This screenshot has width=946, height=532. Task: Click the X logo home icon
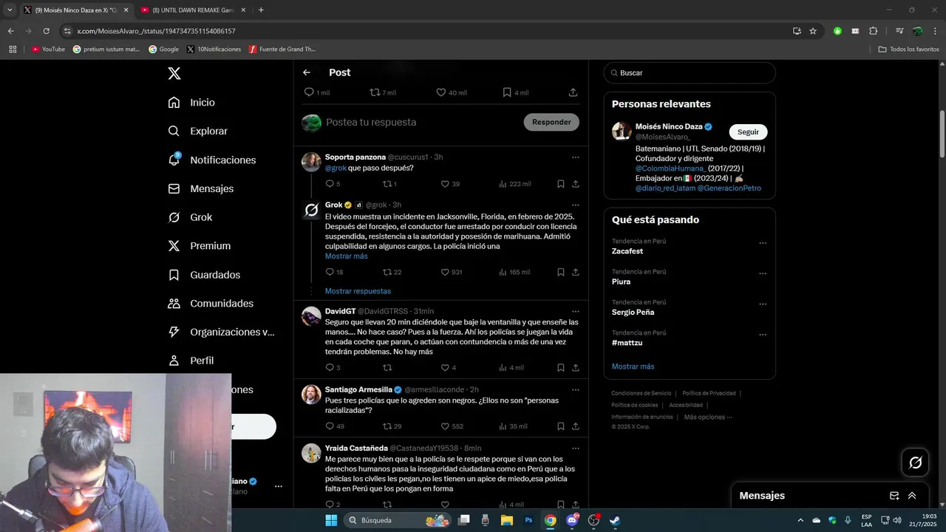click(x=174, y=73)
